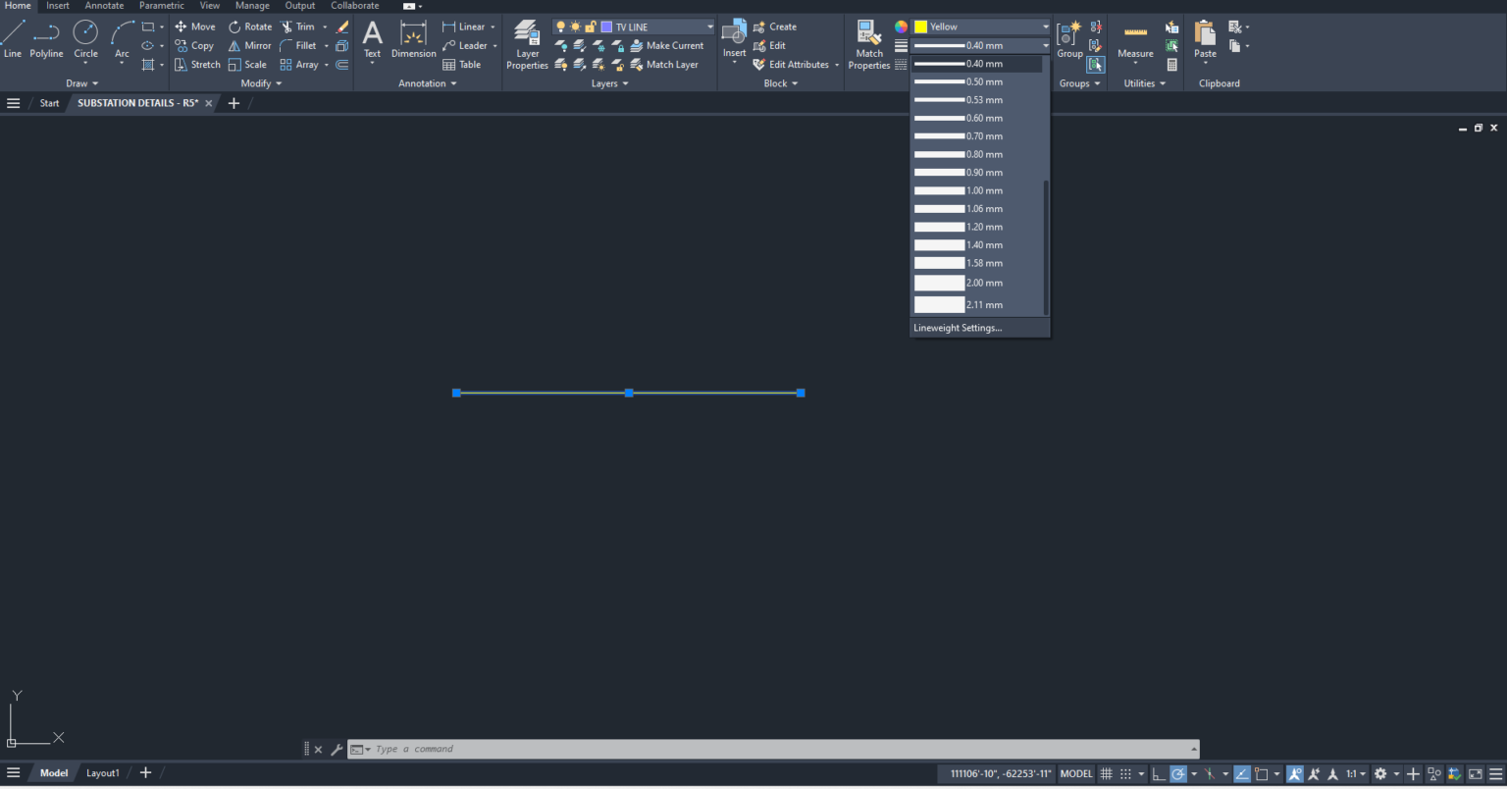Switch to the Annotate ribbon tab
Image resolution: width=1507 pixels, height=789 pixels.
click(104, 6)
